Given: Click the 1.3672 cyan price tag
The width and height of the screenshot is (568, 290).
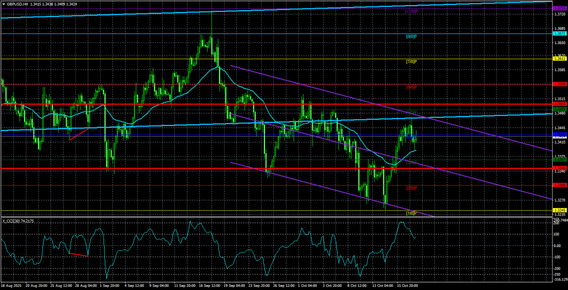Looking at the screenshot, I should [x=559, y=34].
